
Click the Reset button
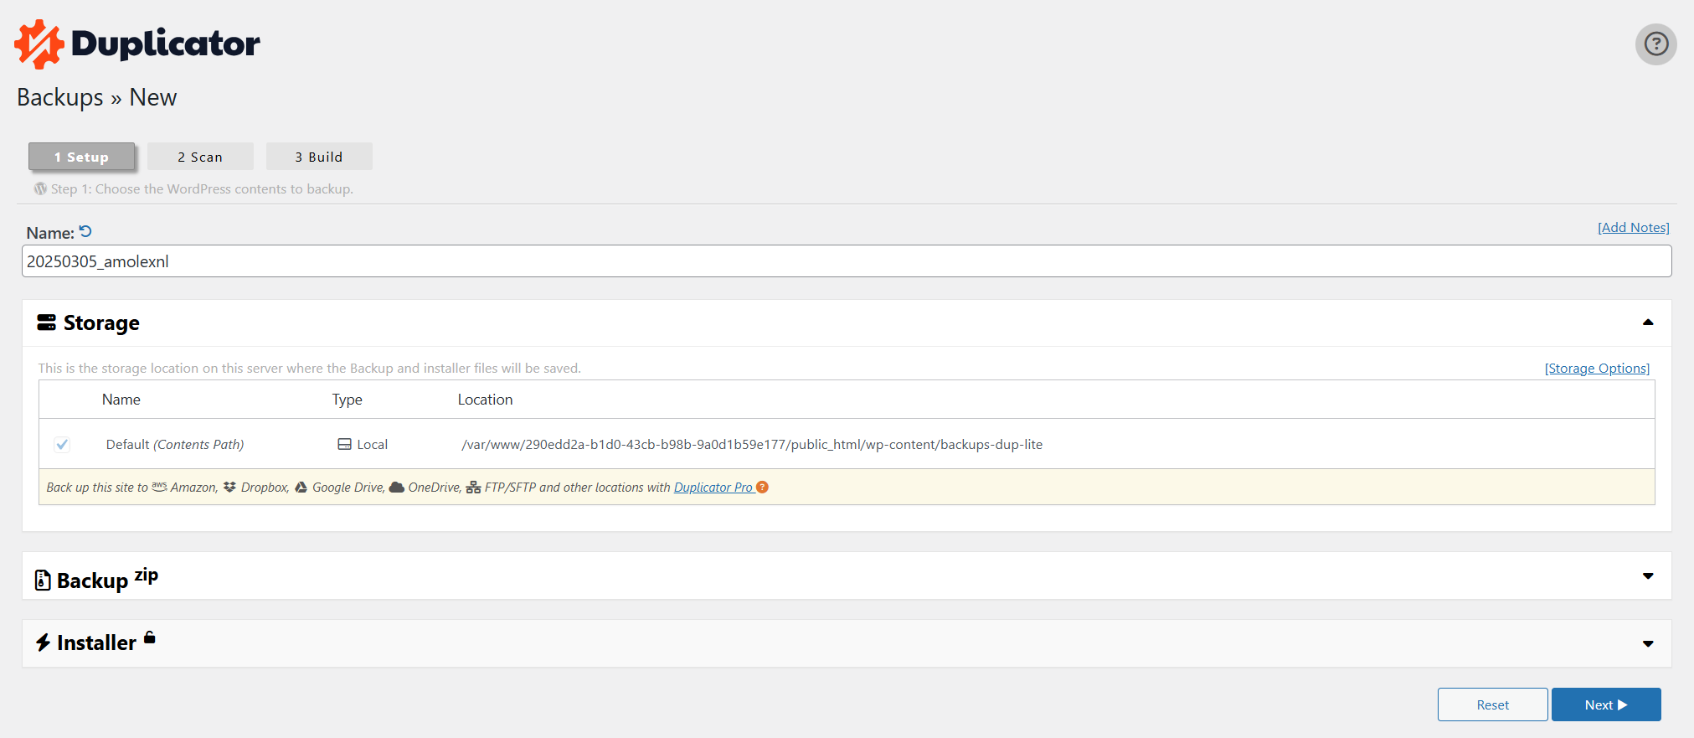[x=1492, y=704]
